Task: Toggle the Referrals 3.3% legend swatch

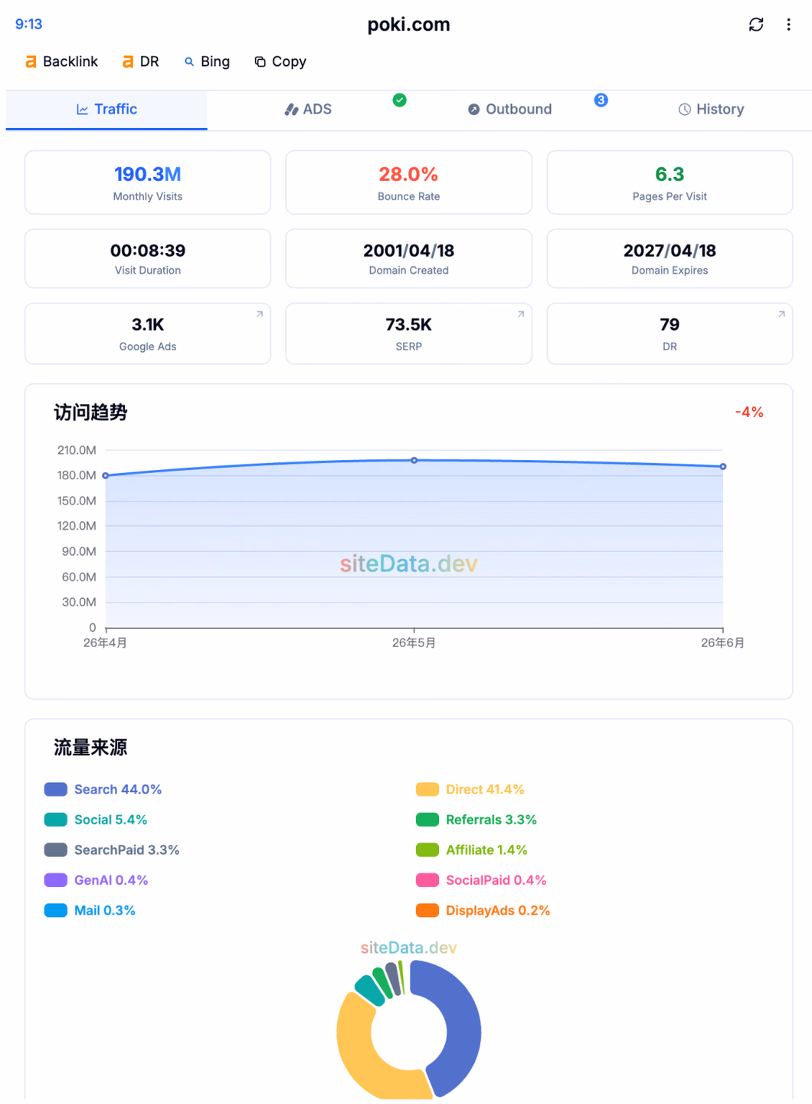Action: 427,820
